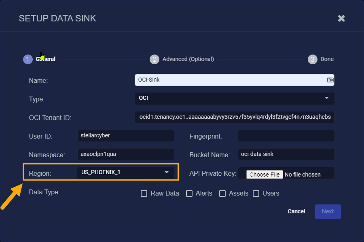Image resolution: width=364 pixels, height=242 pixels.
Task: Jump to step 3 Done circle
Action: (313, 59)
